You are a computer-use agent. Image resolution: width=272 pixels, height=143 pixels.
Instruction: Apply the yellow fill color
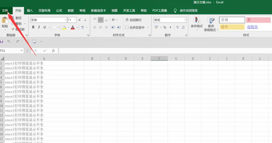64,27
